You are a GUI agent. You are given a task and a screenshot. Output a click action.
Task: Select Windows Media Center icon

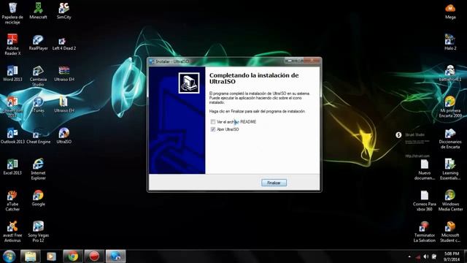(x=450, y=201)
